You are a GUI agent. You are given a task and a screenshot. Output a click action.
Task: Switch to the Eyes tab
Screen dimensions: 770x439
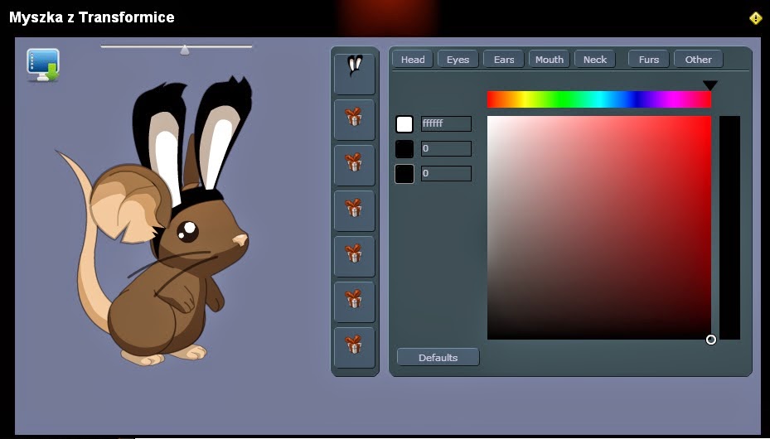click(458, 60)
